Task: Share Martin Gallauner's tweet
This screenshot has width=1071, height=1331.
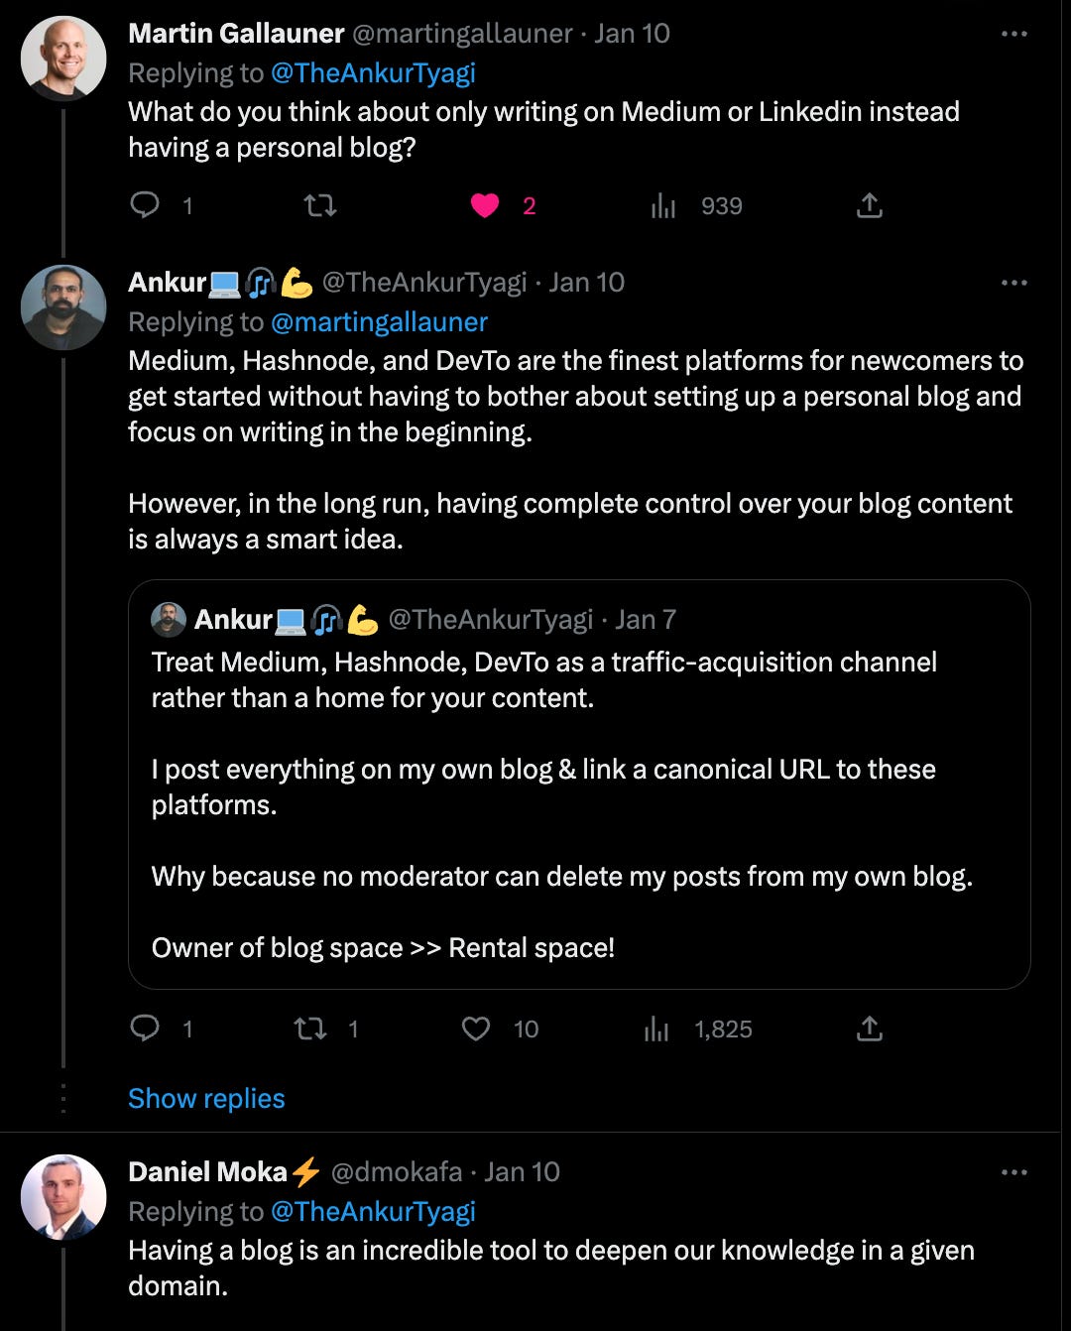Action: (x=870, y=205)
